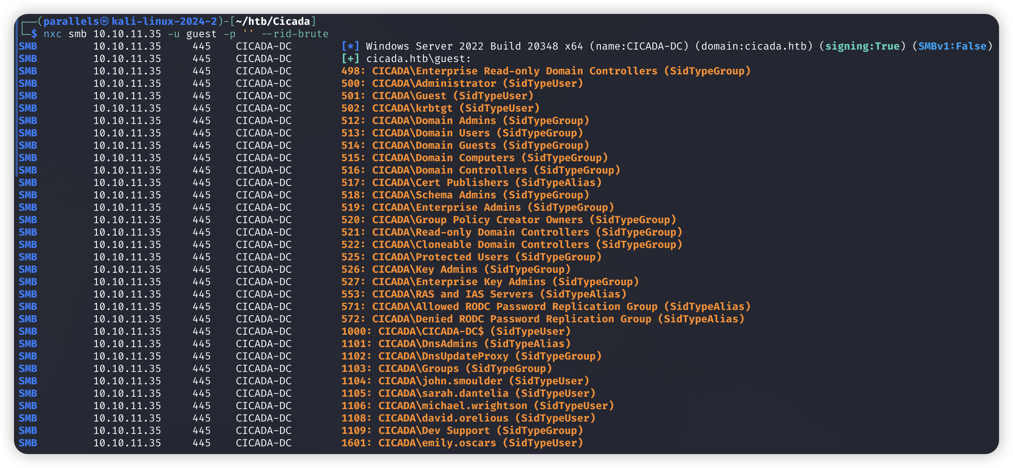1013x468 pixels.
Task: Click the nxc command word
Action: [52, 34]
